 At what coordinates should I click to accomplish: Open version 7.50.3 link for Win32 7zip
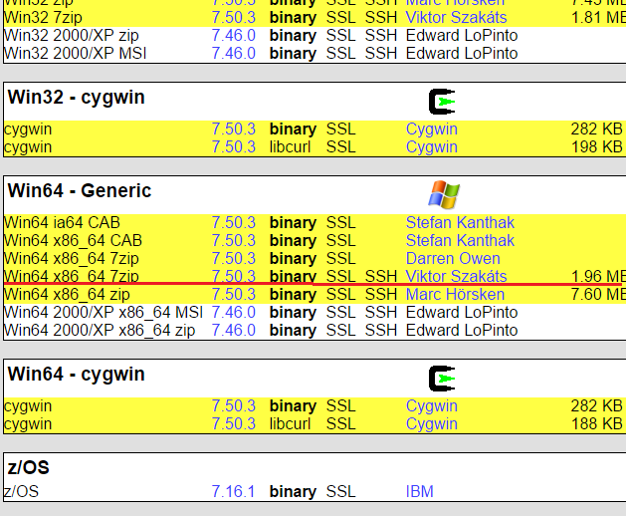click(233, 18)
